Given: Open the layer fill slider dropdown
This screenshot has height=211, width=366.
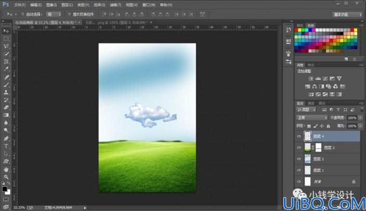Looking at the screenshot, I should 360,126.
